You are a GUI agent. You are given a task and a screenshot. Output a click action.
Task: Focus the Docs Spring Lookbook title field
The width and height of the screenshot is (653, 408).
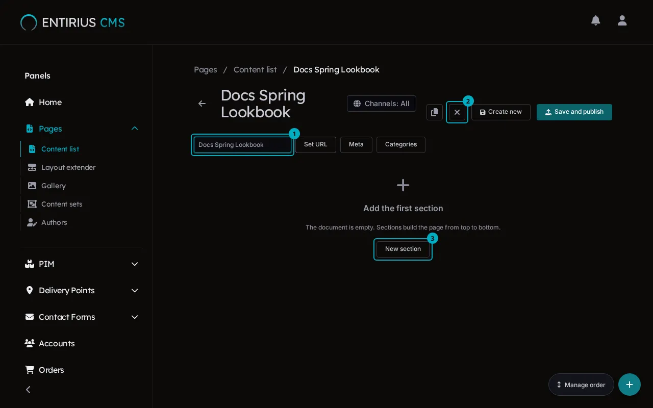(x=242, y=145)
